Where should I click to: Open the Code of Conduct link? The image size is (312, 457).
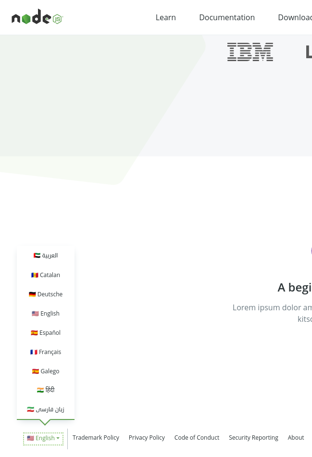tap(197, 437)
